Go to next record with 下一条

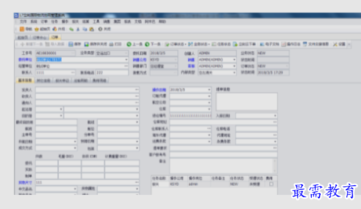pos(152,44)
